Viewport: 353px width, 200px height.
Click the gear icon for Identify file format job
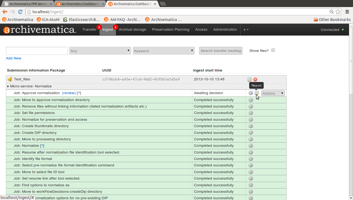click(251, 159)
